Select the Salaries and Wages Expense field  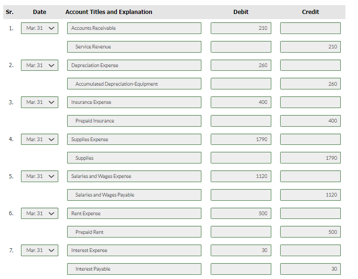(x=134, y=176)
